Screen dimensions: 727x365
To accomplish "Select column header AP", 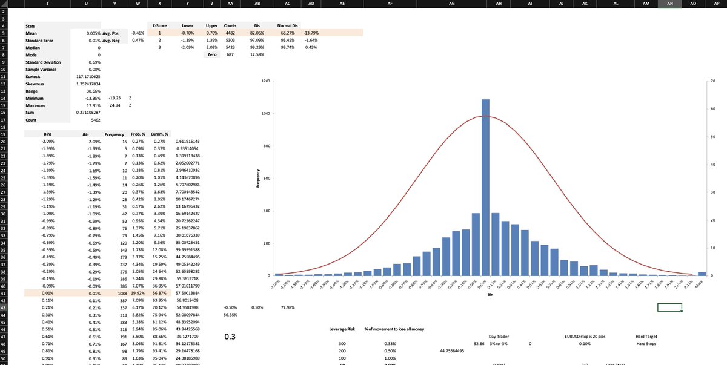I will [x=716, y=4].
